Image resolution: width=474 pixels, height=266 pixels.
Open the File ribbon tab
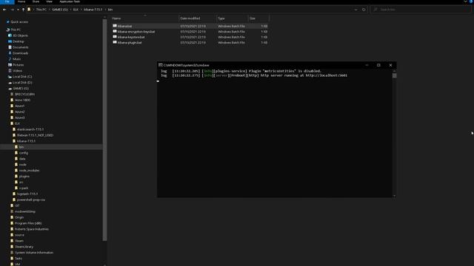tap(7, 1)
